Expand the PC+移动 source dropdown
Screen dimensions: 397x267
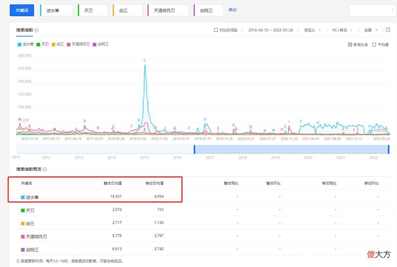pyautogui.click(x=342, y=30)
